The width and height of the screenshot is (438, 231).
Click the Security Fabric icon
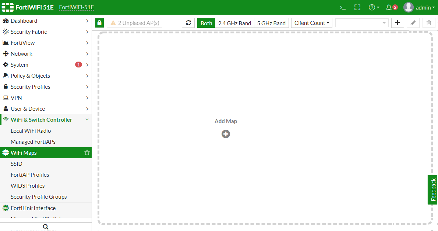[x=6, y=32]
